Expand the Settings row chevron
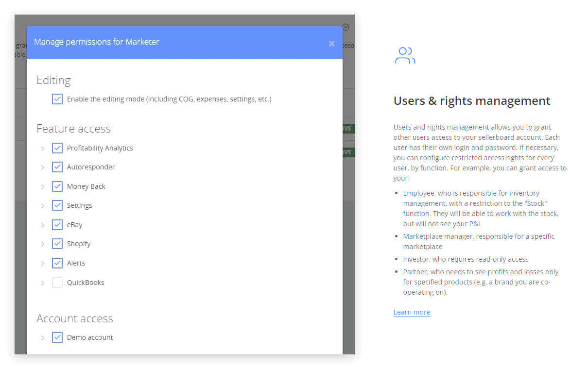Viewport: 588px width, 367px height. click(43, 205)
